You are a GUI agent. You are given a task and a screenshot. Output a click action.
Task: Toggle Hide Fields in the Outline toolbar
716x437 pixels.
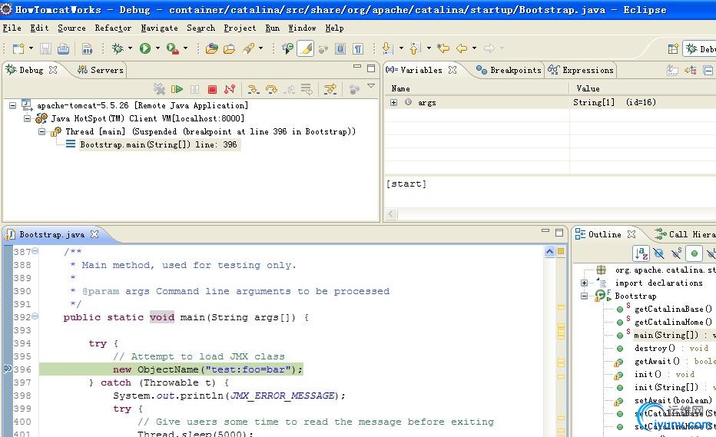pos(658,253)
